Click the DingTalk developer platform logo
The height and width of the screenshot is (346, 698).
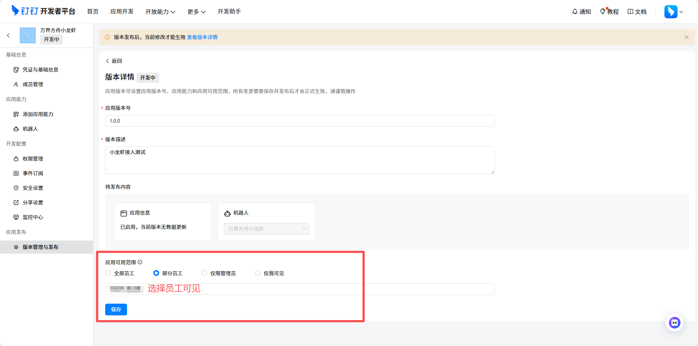point(43,11)
